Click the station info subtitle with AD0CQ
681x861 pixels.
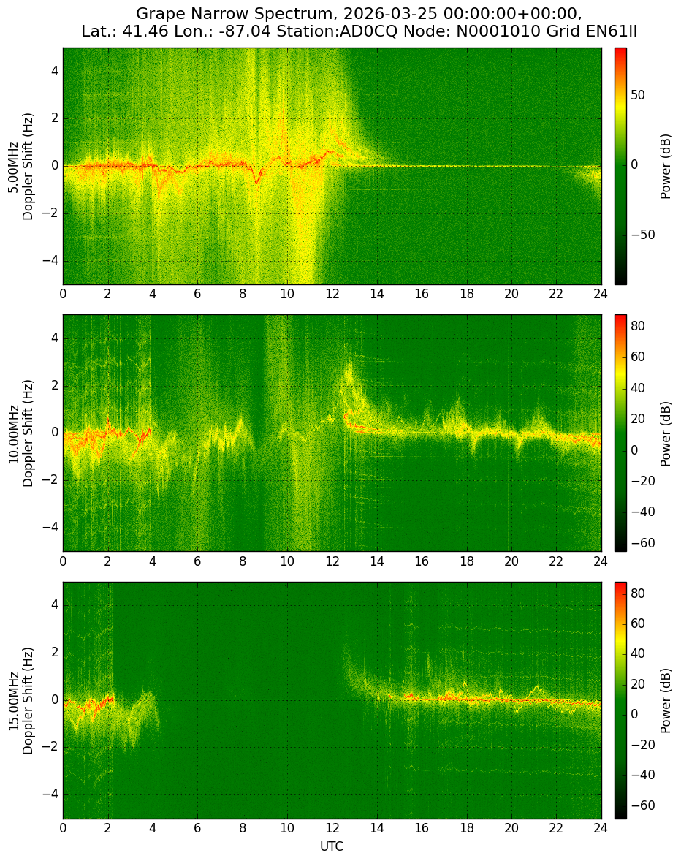tap(359, 31)
